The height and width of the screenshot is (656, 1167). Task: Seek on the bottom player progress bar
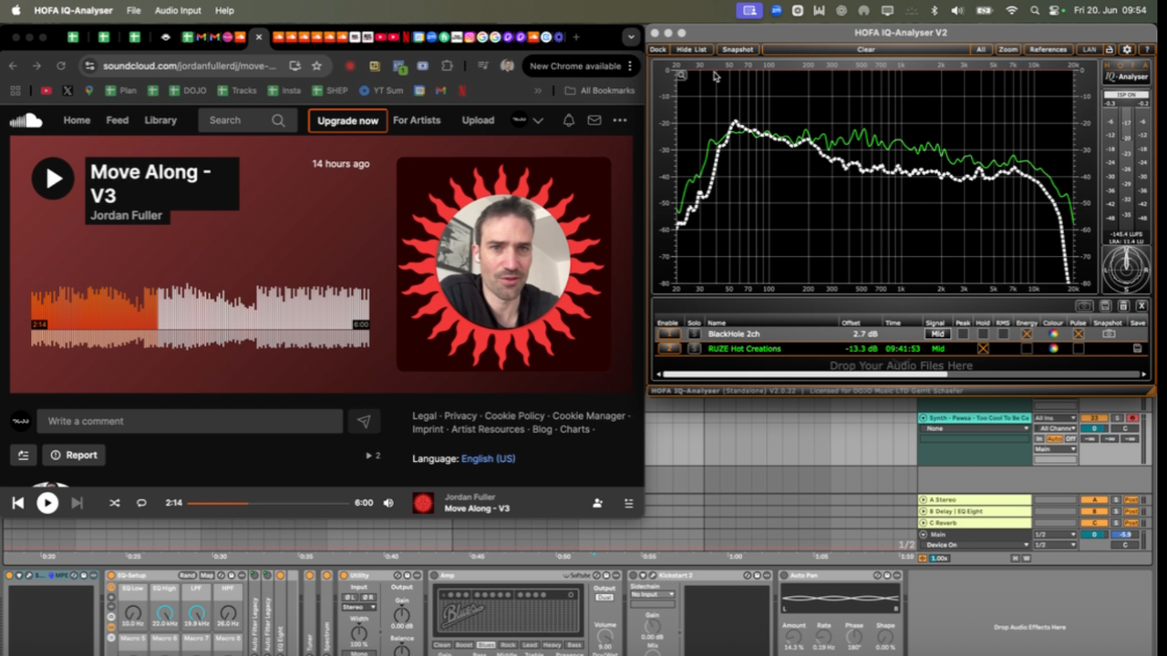pyautogui.click(x=269, y=503)
